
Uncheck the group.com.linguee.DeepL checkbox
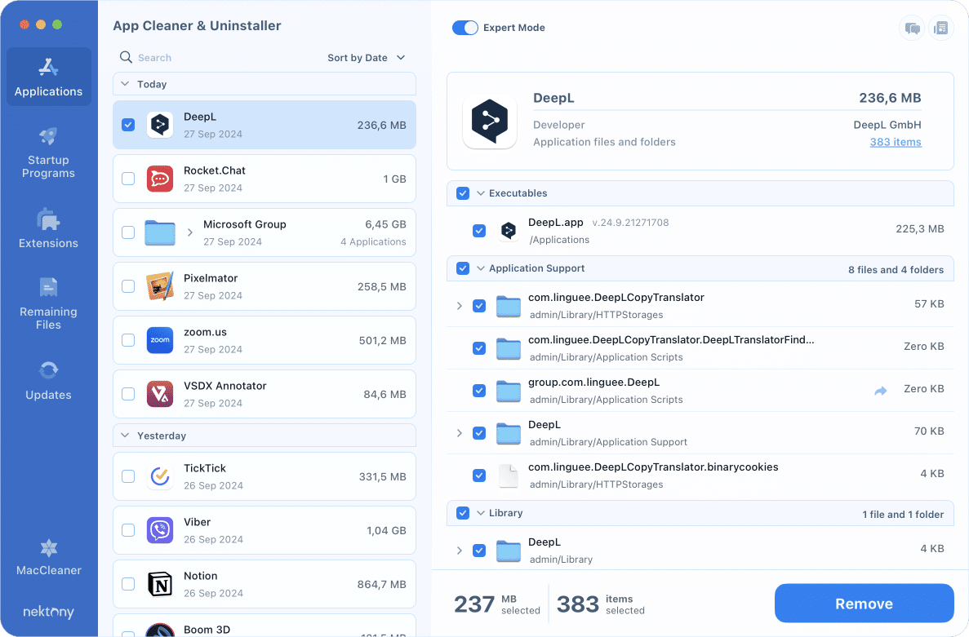pos(479,391)
